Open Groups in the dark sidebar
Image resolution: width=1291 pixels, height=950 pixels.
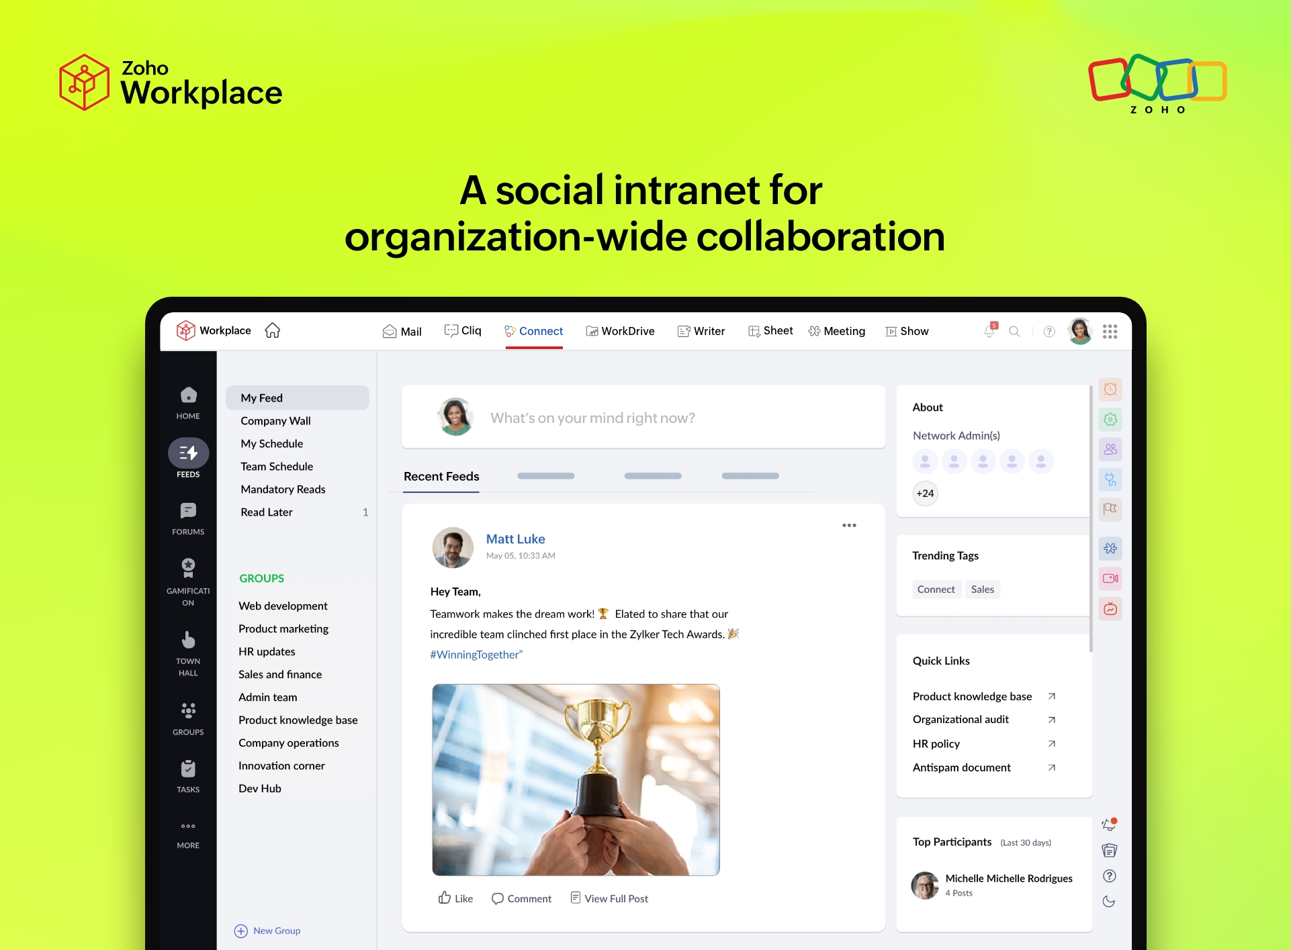[188, 718]
